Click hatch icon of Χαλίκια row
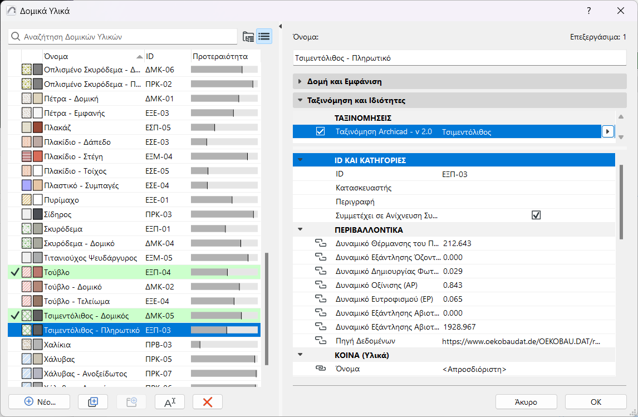The image size is (638, 417). click(x=27, y=345)
